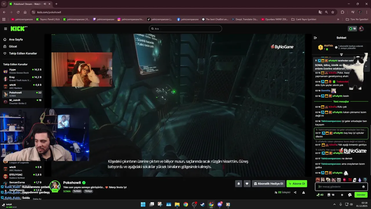Share the stream via share icon
Viewport: 371px width, 209px height.
(295, 192)
